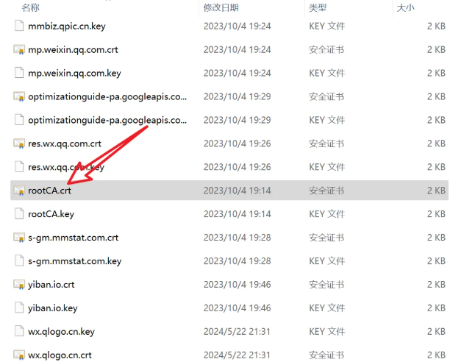Click the certificate icon of s-gm.mmstat.com.crt
Screen dimensions: 450x362
coord(19,238)
